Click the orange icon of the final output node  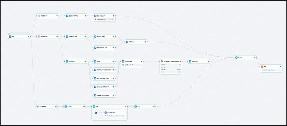tap(262, 67)
